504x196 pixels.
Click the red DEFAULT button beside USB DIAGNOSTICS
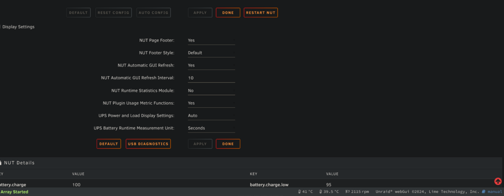tap(109, 144)
